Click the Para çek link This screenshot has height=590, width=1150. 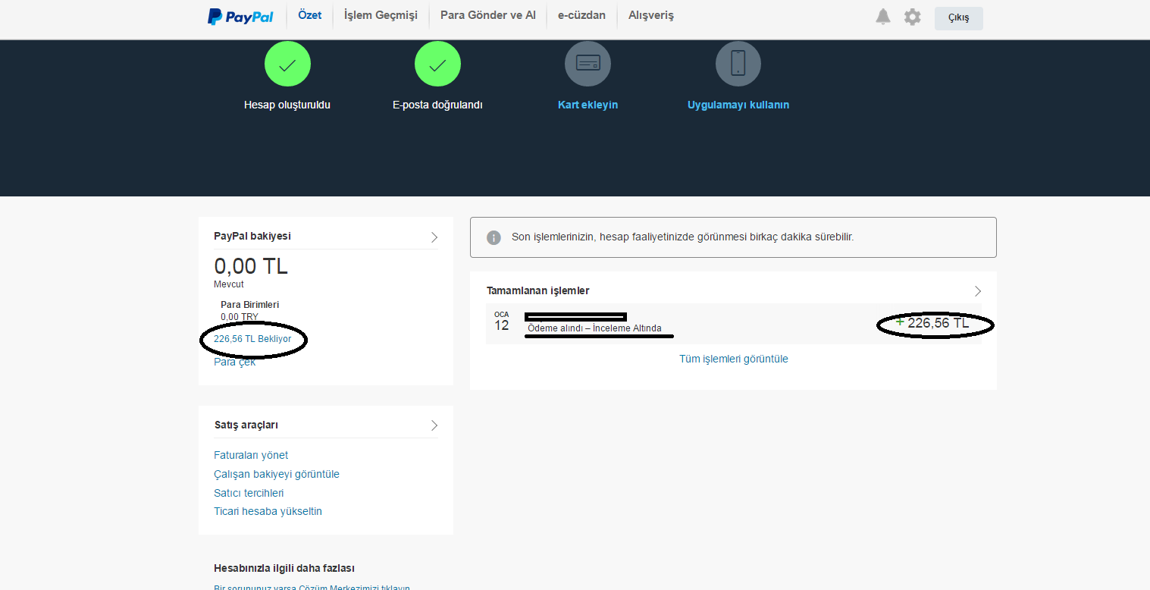tap(235, 362)
